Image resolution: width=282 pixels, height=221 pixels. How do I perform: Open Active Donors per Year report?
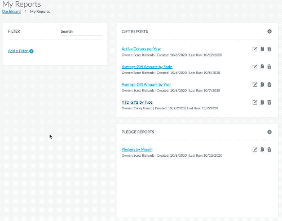(141, 49)
